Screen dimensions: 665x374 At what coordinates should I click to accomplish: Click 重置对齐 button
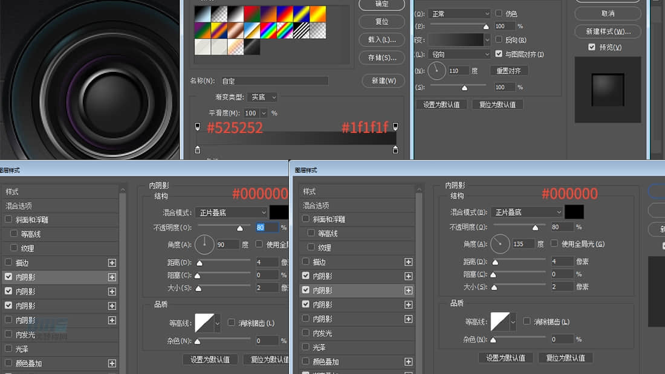(508, 71)
